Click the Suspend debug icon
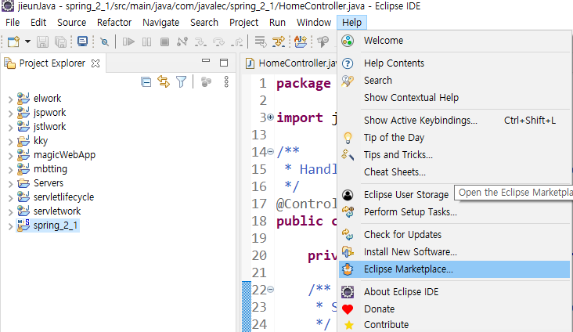The image size is (573, 332). click(x=146, y=41)
